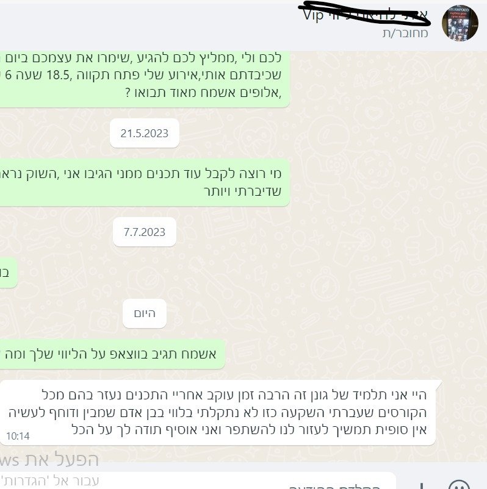Click the plus attach icon

422,485
